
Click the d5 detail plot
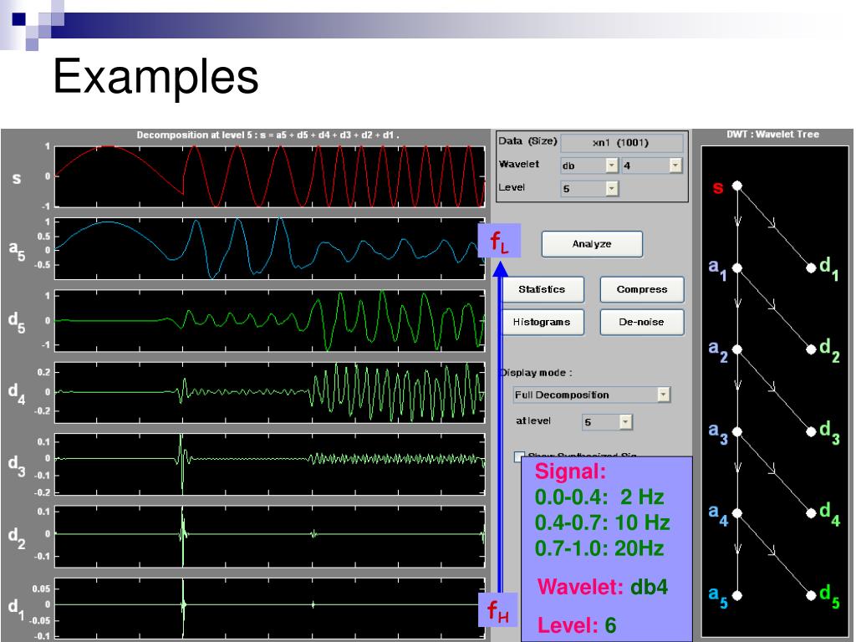pos(270,320)
